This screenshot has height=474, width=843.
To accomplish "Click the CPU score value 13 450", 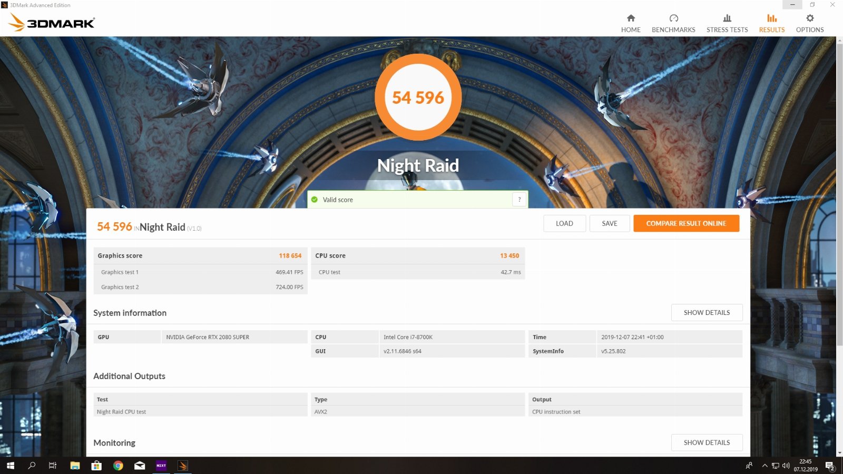I will (509, 255).
